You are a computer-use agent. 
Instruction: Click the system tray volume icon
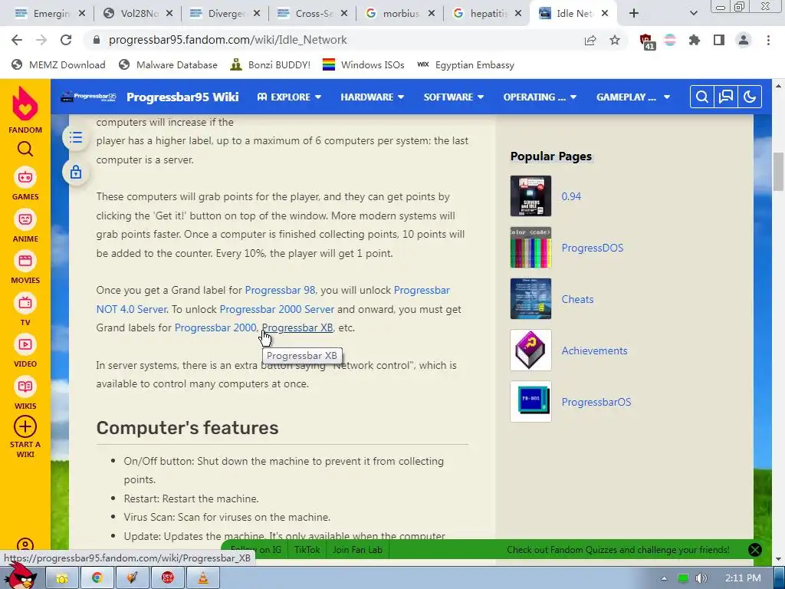pos(701,578)
